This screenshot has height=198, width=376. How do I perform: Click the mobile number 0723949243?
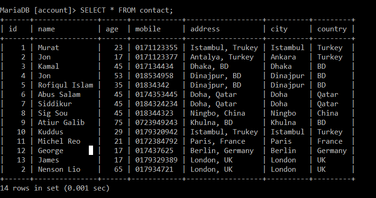click(x=157, y=123)
